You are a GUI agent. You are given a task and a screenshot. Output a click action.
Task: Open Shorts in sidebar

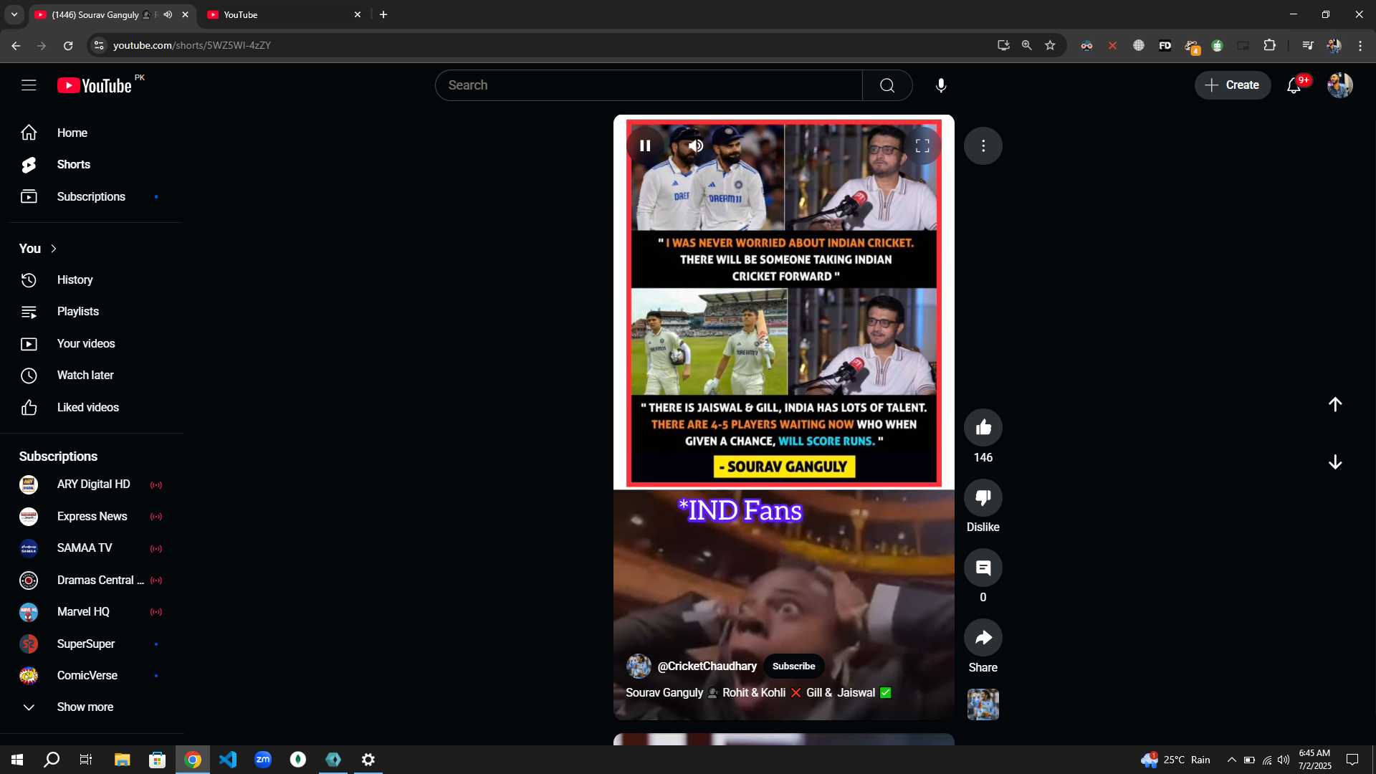point(92,165)
